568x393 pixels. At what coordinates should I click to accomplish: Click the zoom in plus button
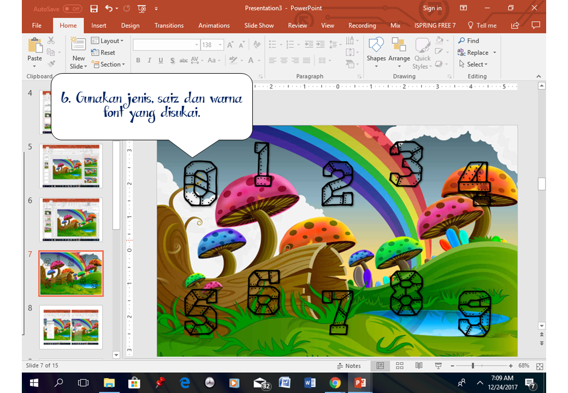(511, 366)
